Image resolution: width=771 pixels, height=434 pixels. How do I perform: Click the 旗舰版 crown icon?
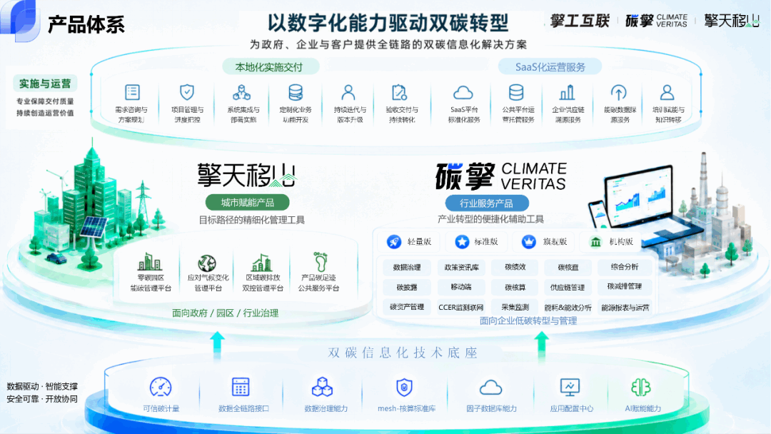(x=528, y=241)
